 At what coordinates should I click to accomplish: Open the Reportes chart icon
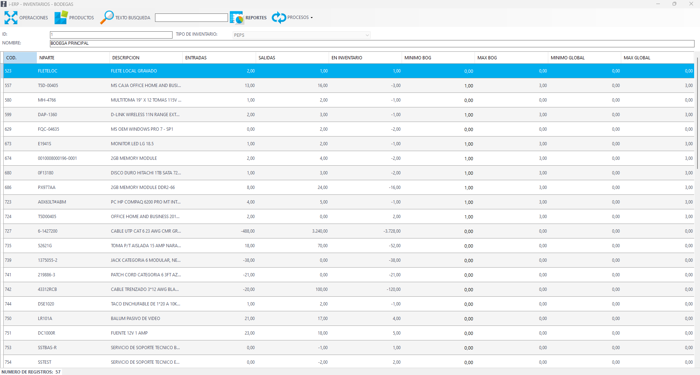click(237, 17)
